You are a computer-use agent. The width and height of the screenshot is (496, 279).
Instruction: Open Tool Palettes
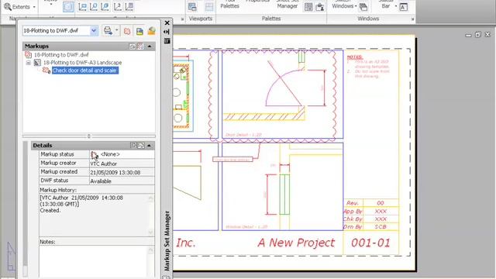(230, 4)
